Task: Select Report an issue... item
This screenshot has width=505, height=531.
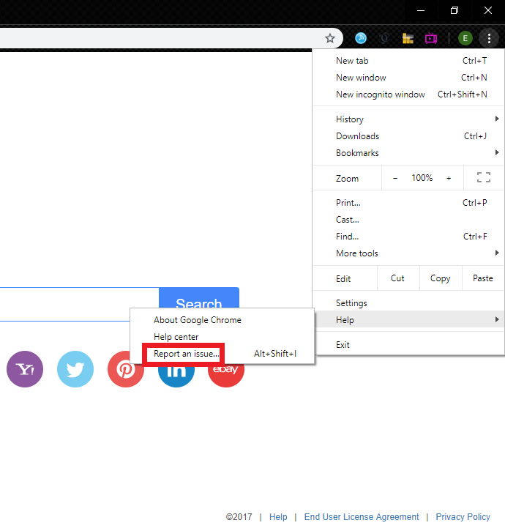Action: click(222, 354)
